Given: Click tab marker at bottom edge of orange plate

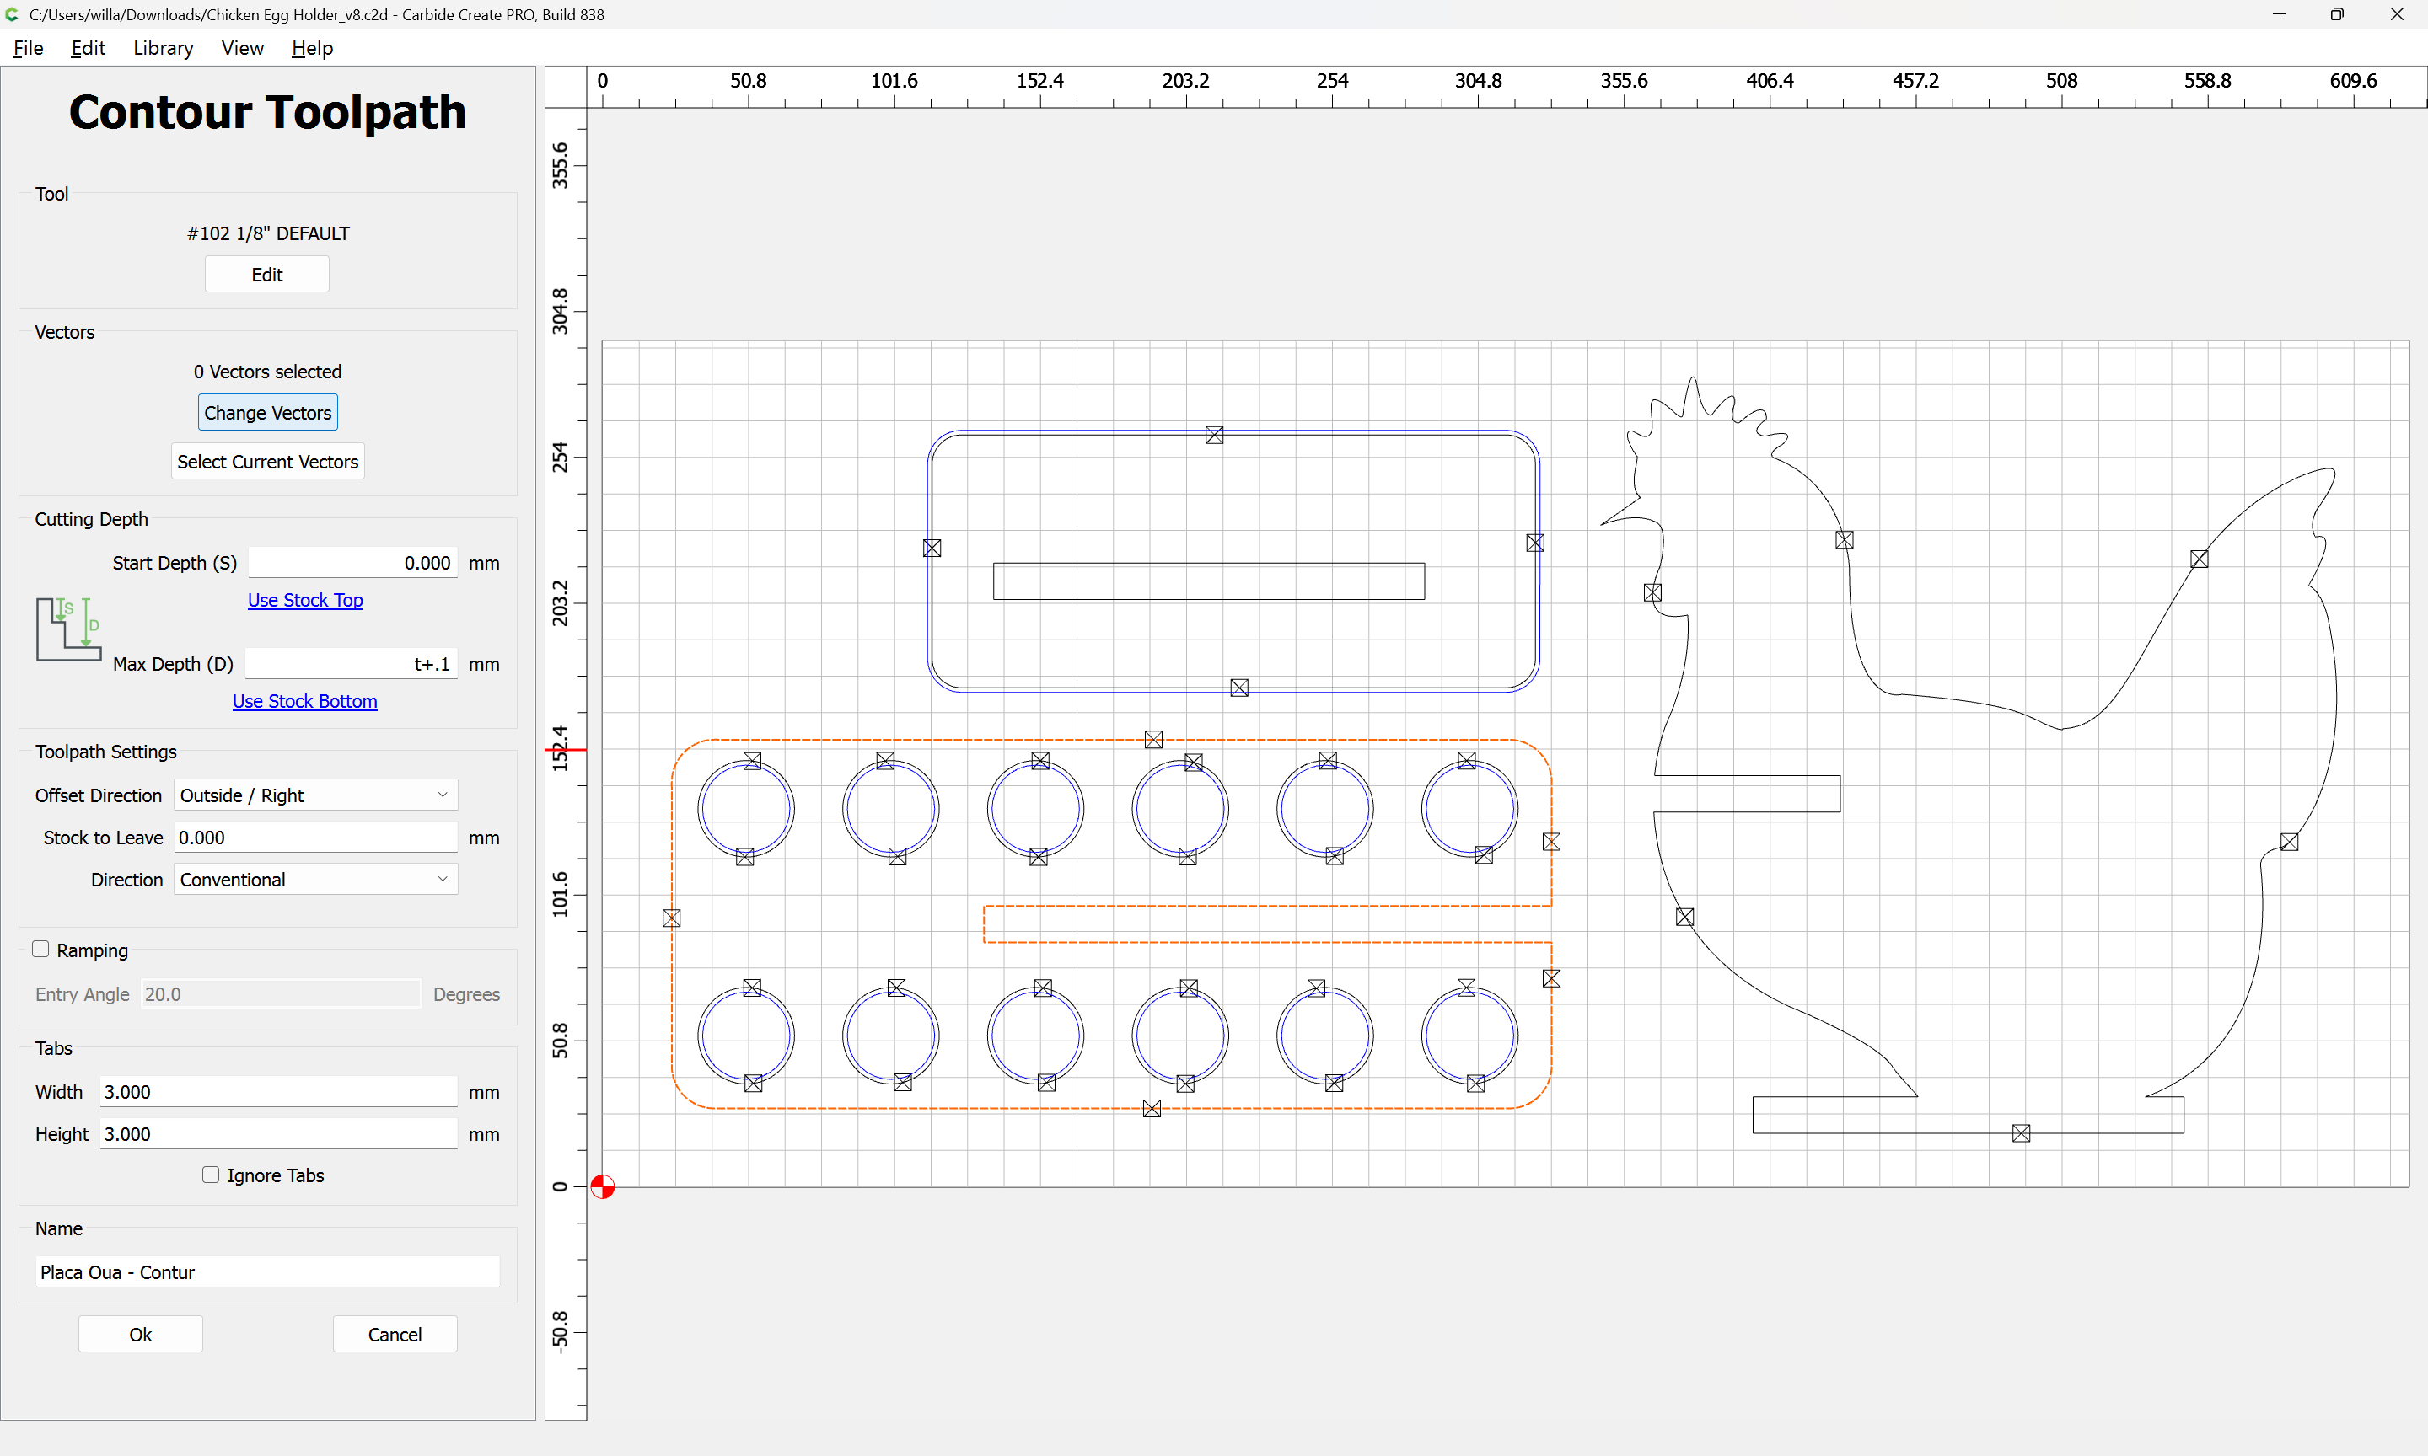Looking at the screenshot, I should pos(1152,1108).
